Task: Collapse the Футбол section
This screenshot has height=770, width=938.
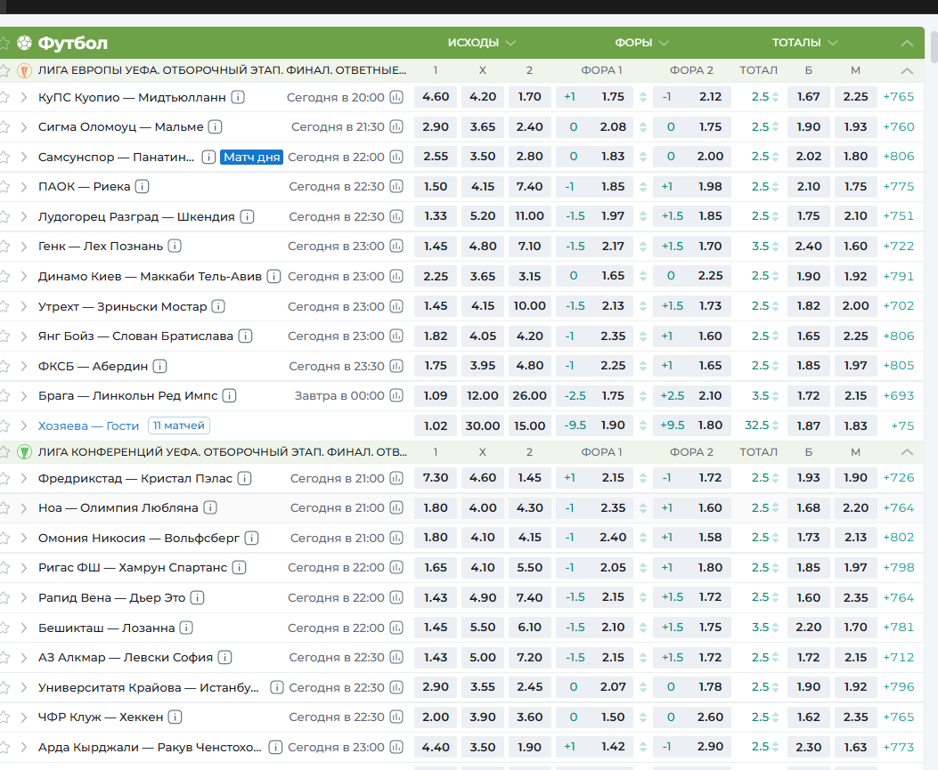Action: coord(907,43)
